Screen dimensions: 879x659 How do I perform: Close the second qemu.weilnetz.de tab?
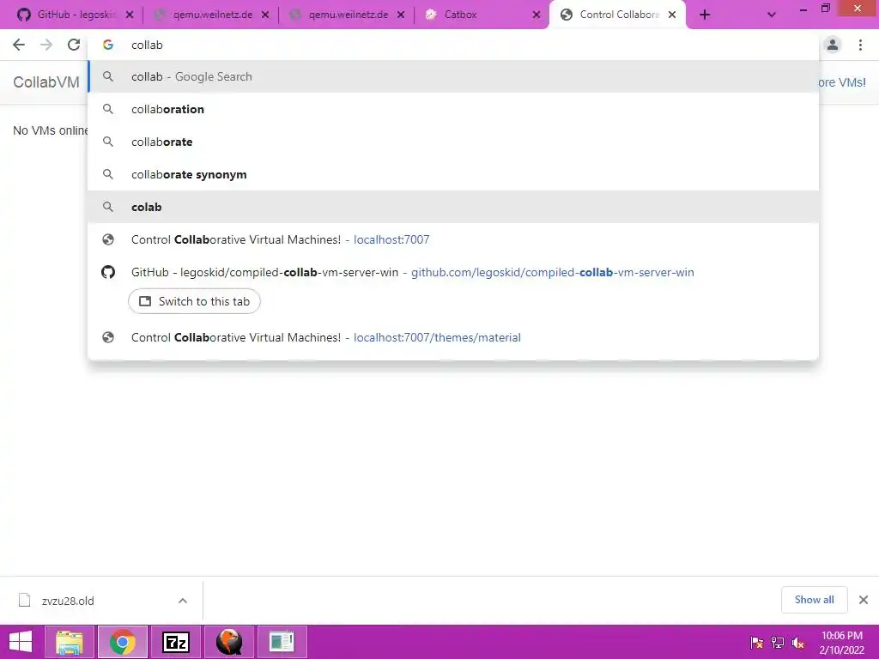tap(401, 15)
